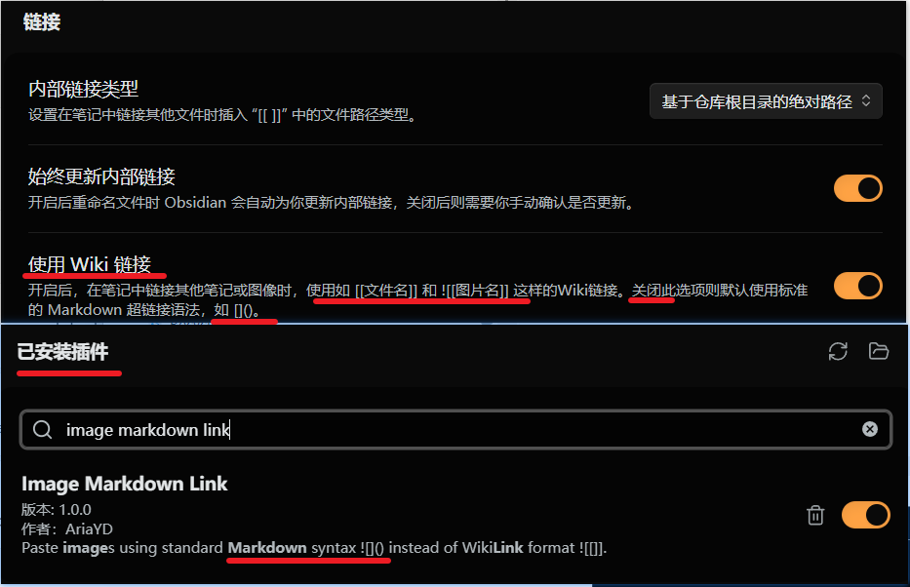The height and width of the screenshot is (587, 910).
Task: Click the author name AriaYD
Action: point(89,529)
